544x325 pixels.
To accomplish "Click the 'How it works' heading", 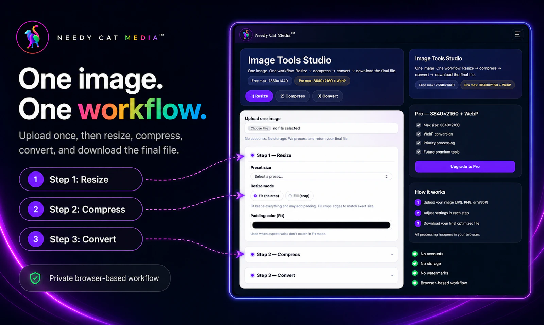I will [x=430, y=192].
